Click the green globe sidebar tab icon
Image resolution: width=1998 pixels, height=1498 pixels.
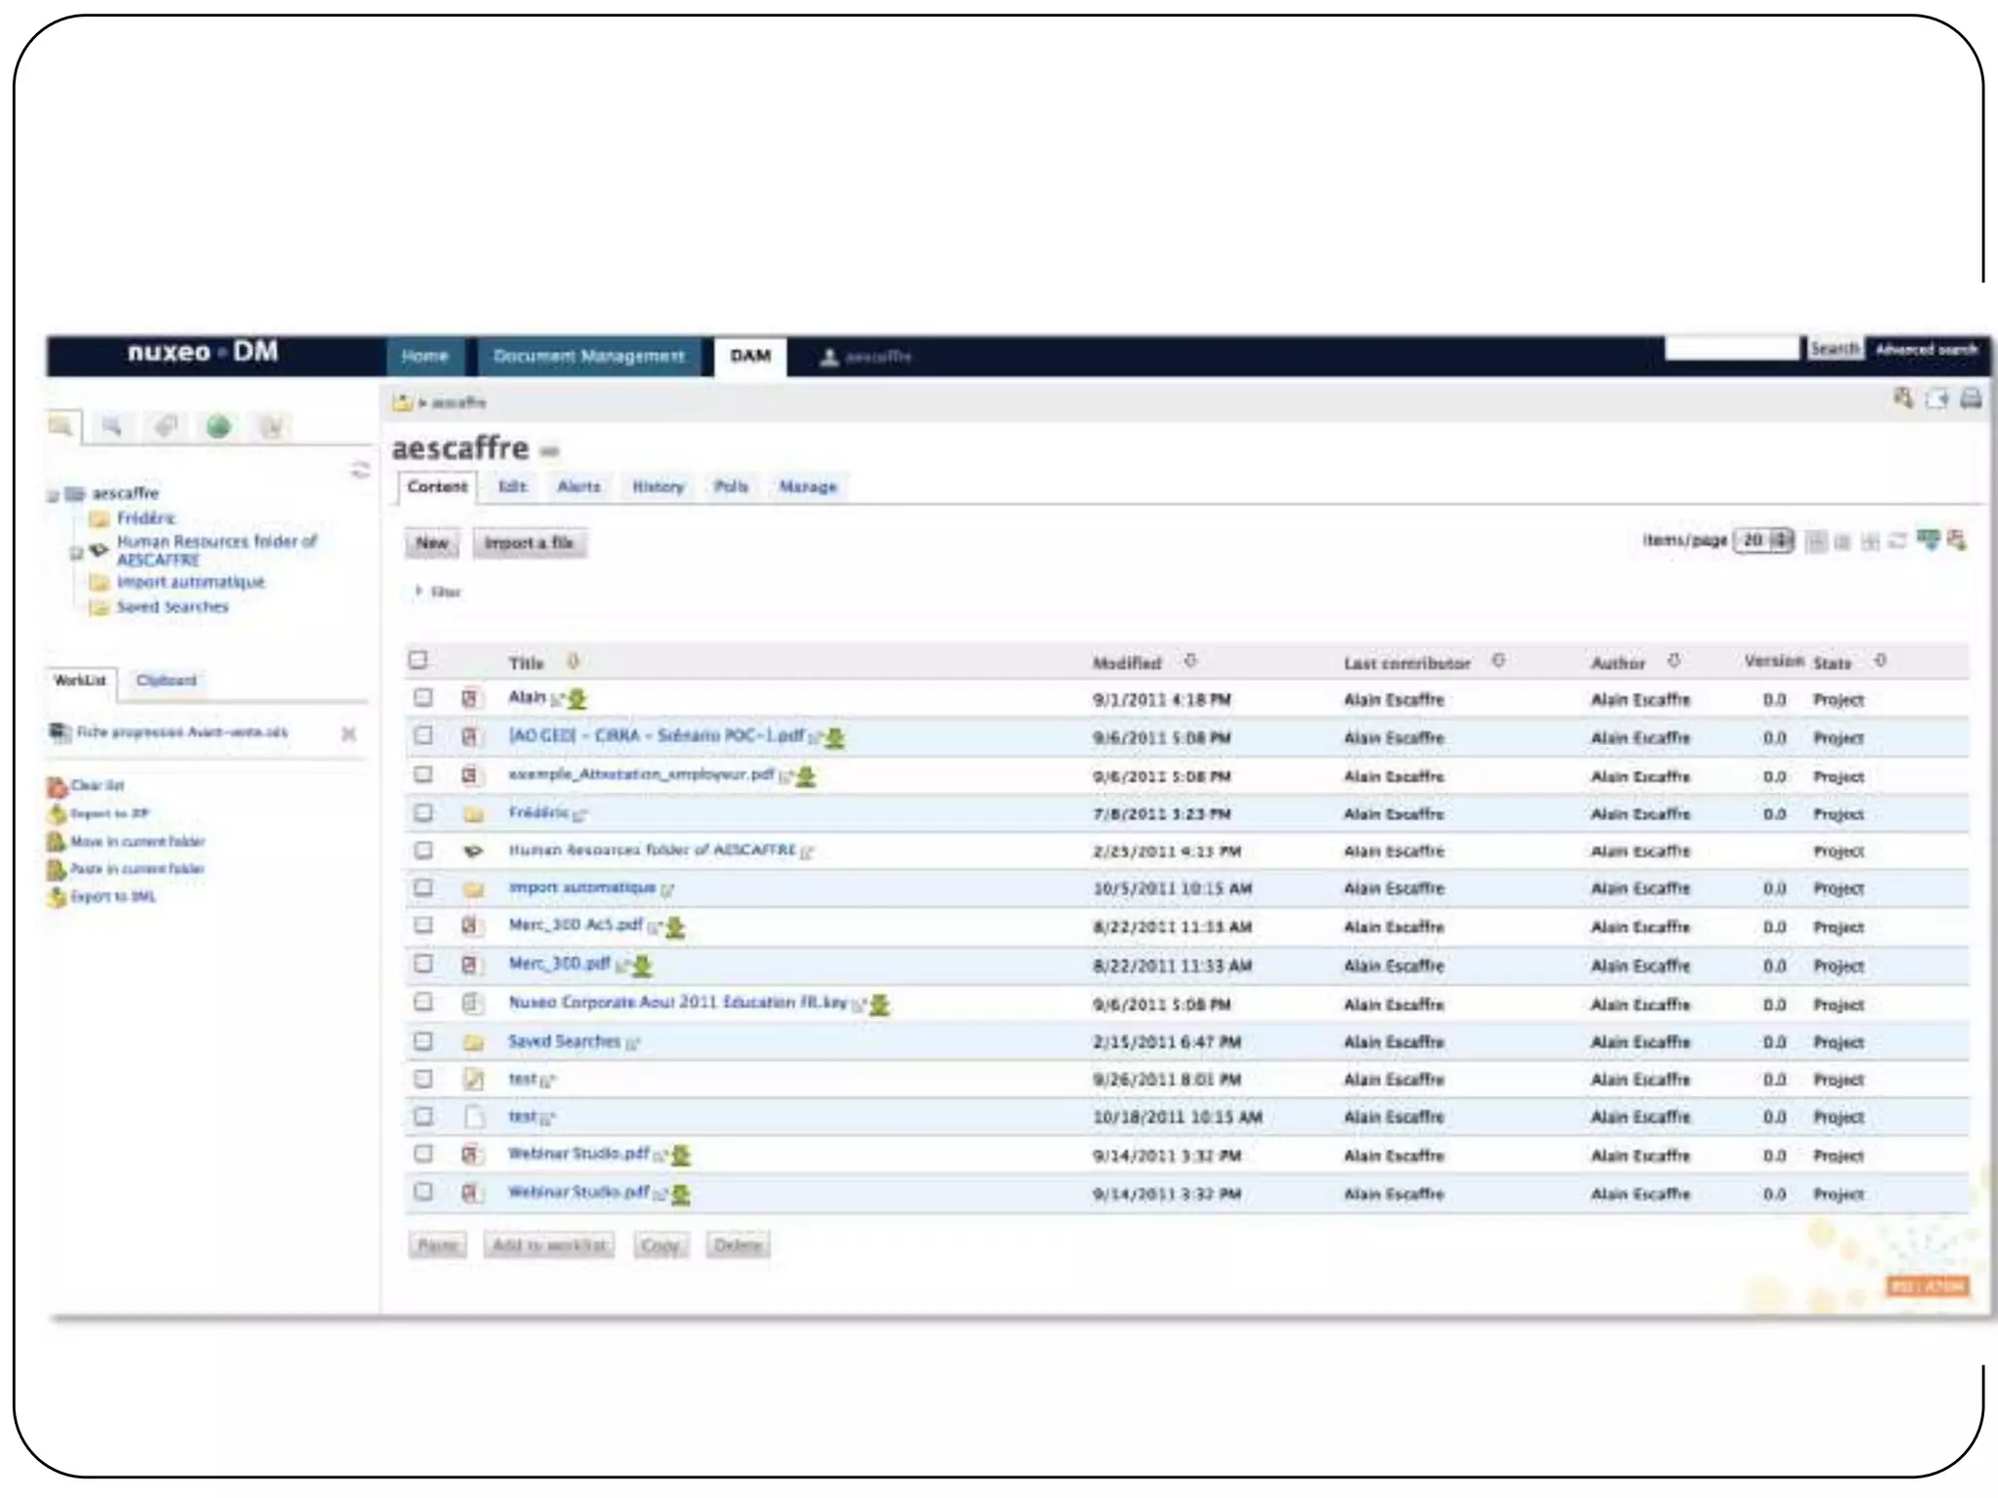point(219,426)
